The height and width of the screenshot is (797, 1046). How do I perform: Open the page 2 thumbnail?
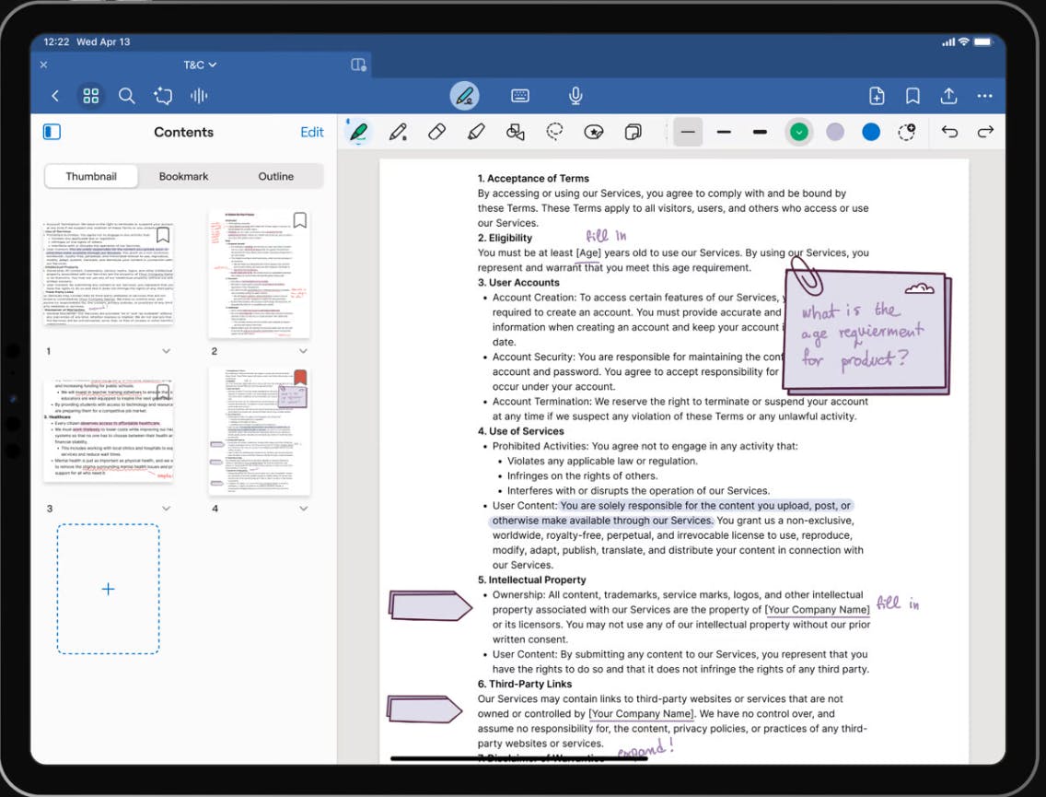tap(260, 275)
